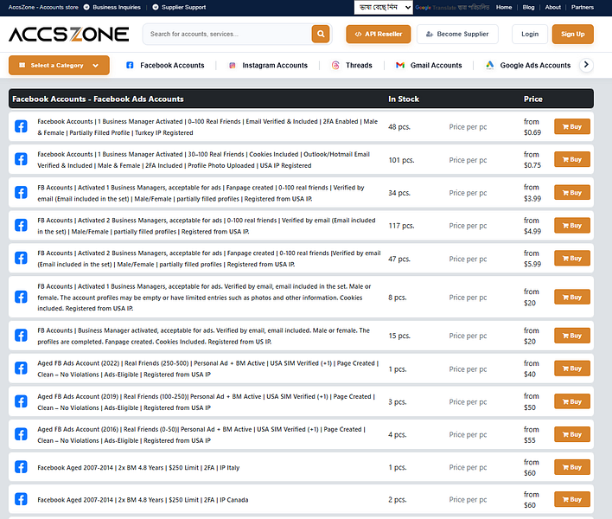
Task: Select the Google Ads Accounts category
Action: 535,65
